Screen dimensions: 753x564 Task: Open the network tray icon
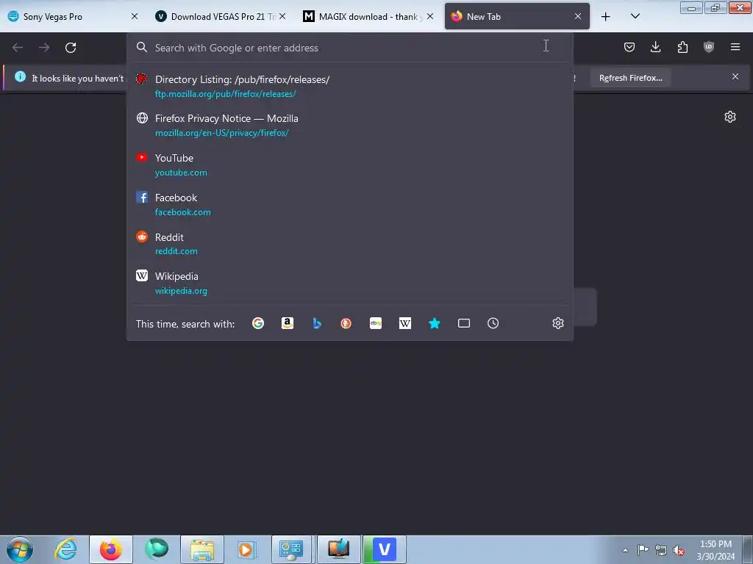(661, 550)
